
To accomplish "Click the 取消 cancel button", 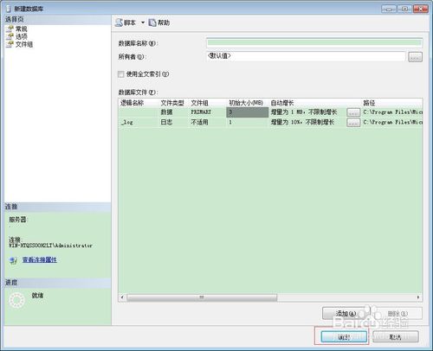I will click(x=395, y=336).
